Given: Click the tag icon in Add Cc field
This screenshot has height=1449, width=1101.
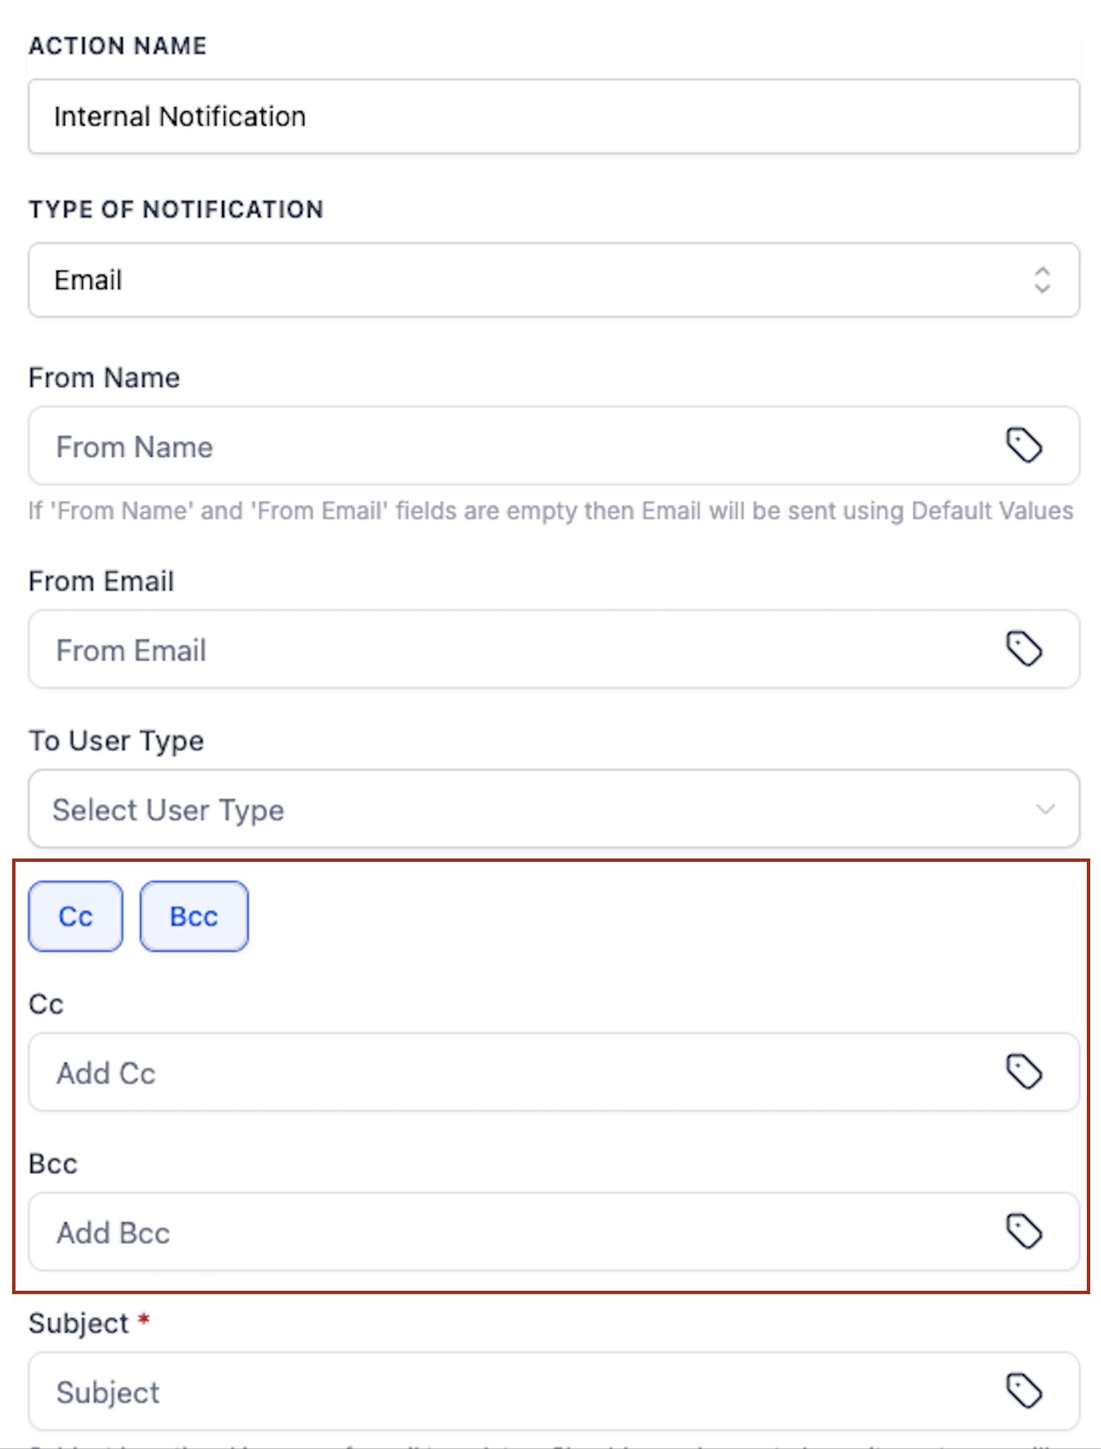Looking at the screenshot, I should [1024, 1072].
